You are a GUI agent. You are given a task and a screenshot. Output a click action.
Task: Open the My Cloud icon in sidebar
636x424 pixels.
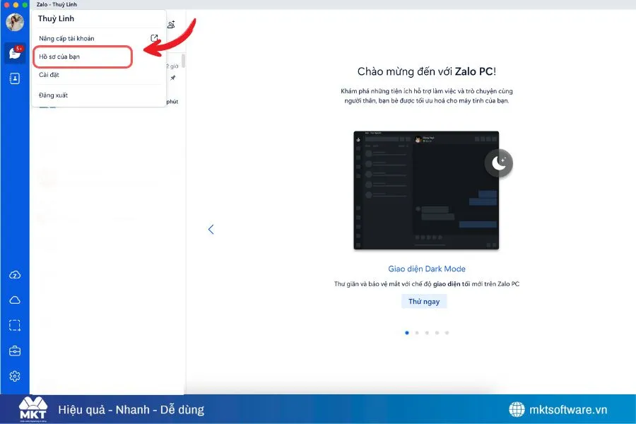(x=15, y=300)
